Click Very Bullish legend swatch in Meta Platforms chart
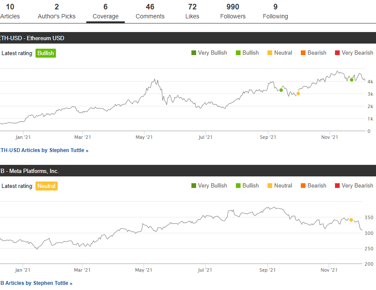This screenshot has width=376, height=290. pyautogui.click(x=194, y=185)
